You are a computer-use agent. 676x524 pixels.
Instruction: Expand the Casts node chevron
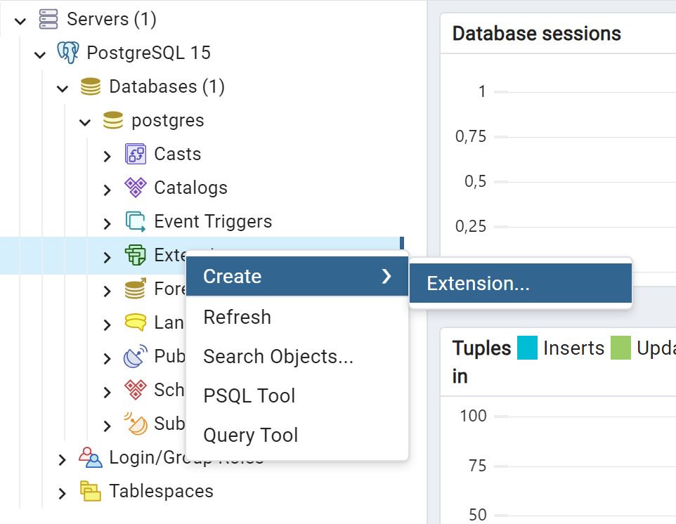coord(108,156)
